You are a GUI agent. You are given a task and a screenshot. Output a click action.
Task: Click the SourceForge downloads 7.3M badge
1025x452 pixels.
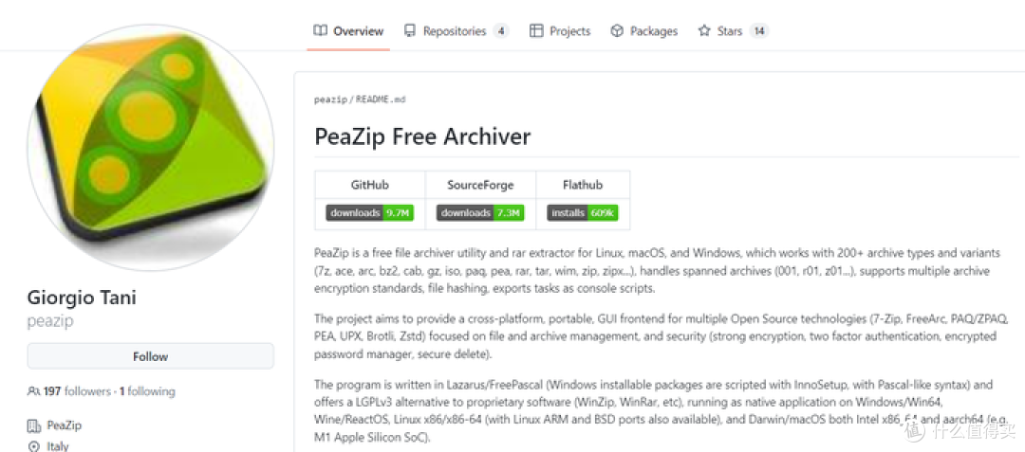click(480, 212)
